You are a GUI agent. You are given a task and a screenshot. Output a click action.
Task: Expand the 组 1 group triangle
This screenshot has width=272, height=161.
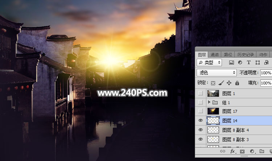[209, 102]
